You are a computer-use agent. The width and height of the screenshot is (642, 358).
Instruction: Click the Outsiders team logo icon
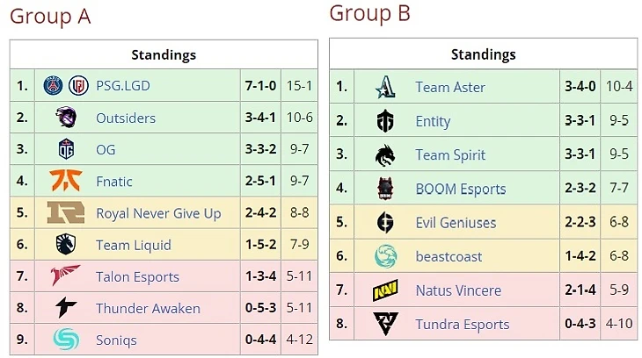point(66,118)
